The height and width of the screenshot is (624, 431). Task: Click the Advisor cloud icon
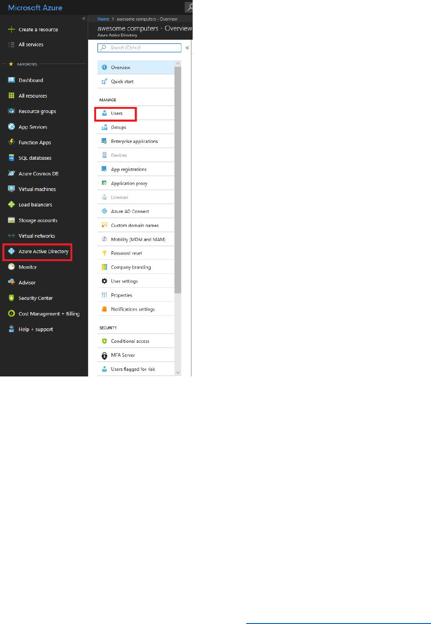[x=11, y=282]
